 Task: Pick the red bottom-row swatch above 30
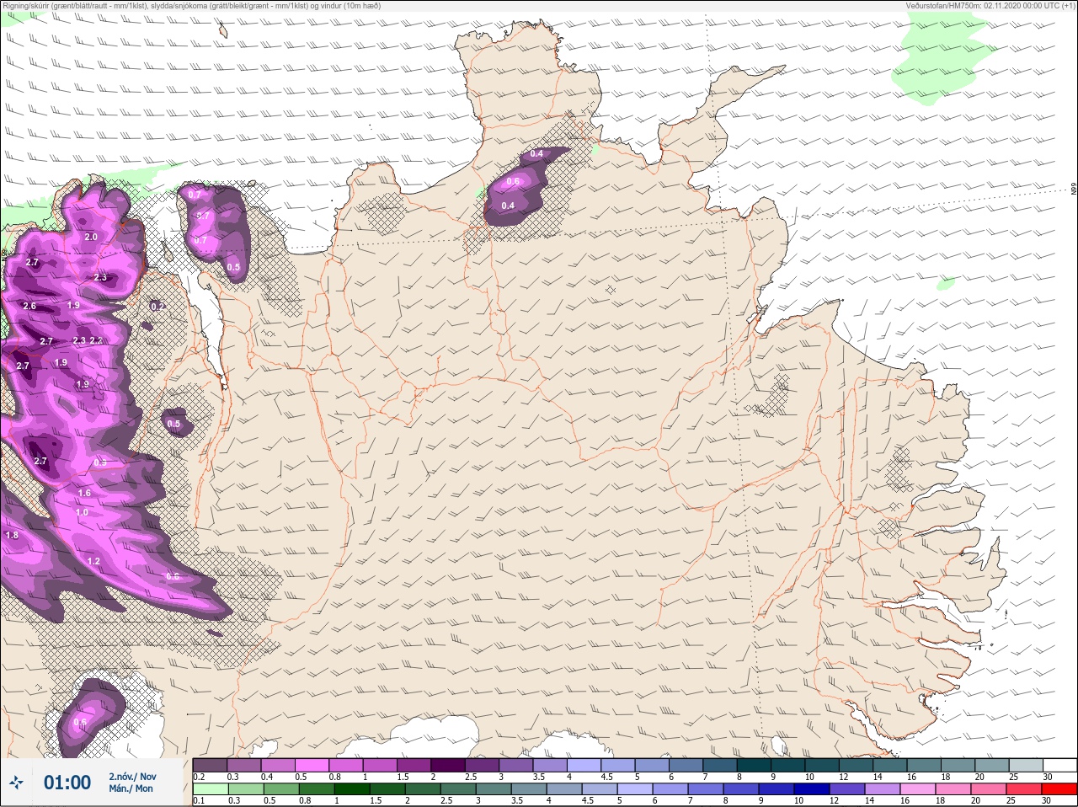(1059, 789)
